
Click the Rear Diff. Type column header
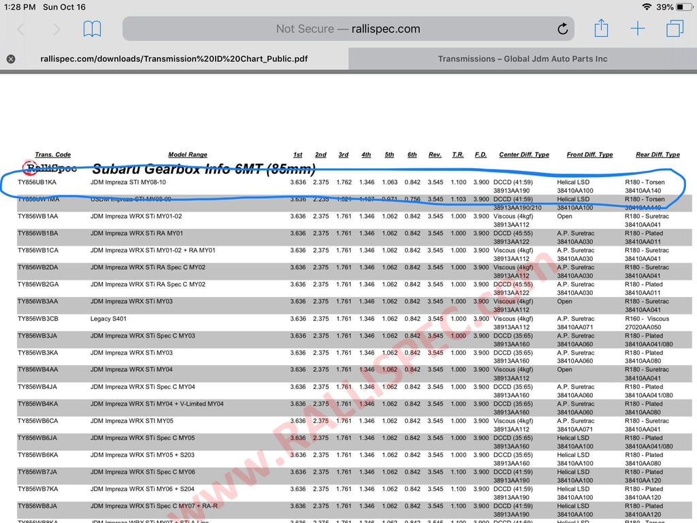(657, 155)
